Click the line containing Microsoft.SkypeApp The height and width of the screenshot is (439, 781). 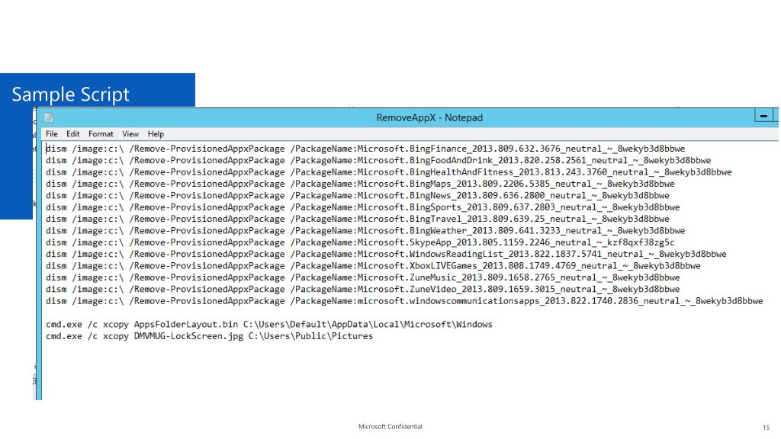(360, 242)
